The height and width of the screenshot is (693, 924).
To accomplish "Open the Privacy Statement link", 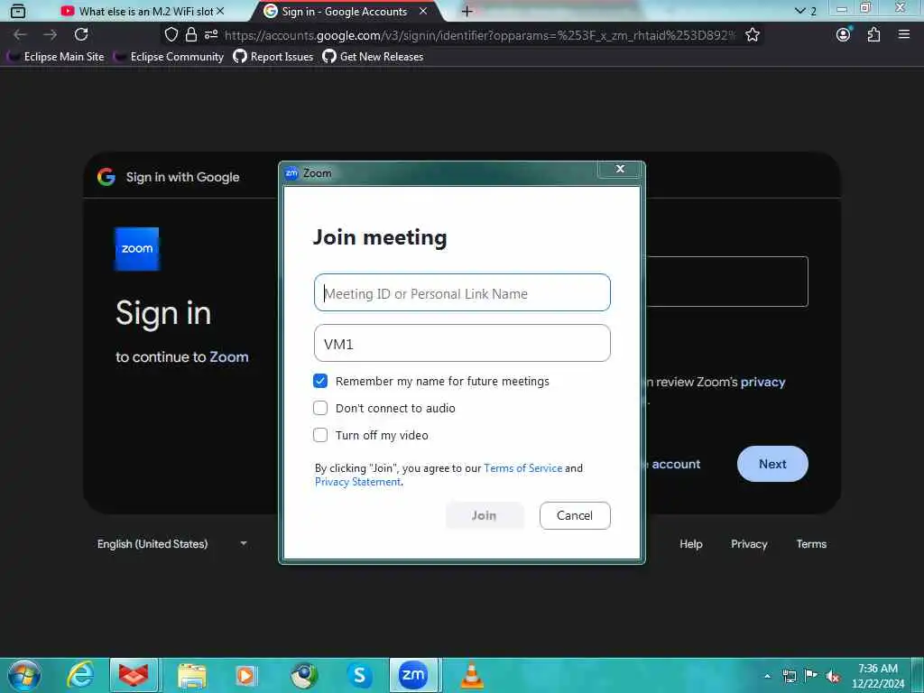I will pyautogui.click(x=357, y=482).
